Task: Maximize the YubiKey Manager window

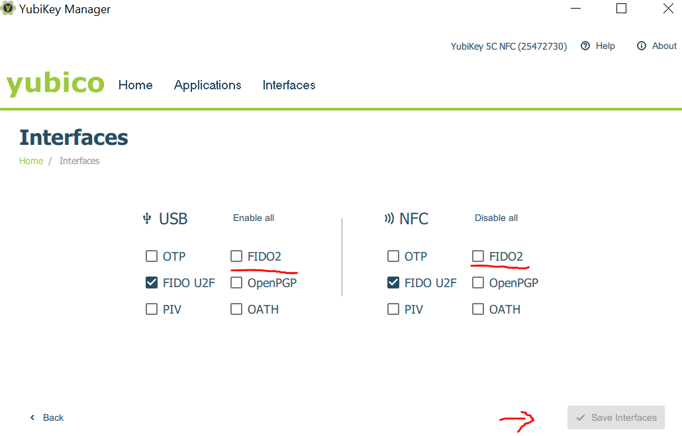Action: pos(621,9)
